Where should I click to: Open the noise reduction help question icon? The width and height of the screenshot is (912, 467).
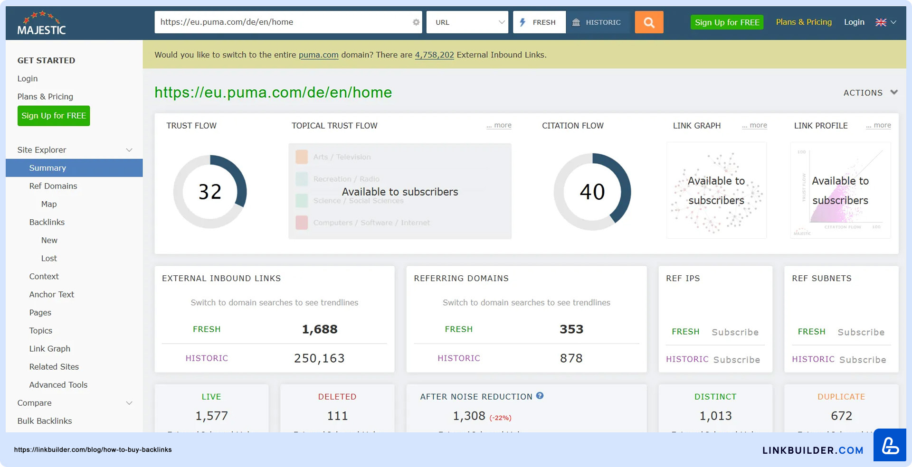click(540, 396)
